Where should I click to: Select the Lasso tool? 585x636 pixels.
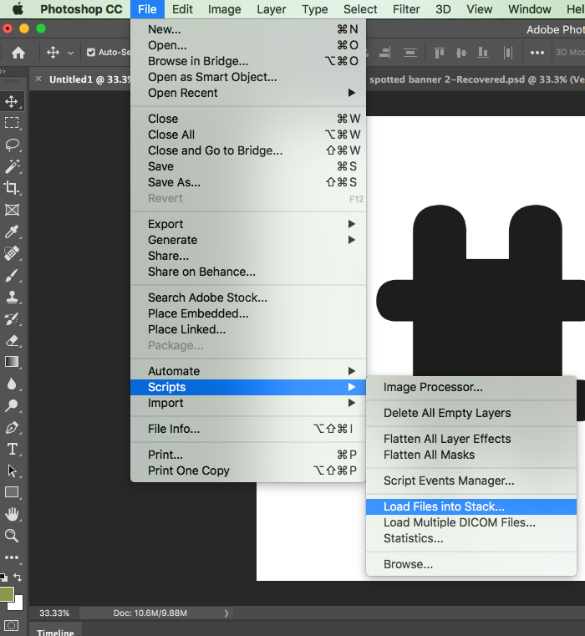click(12, 145)
